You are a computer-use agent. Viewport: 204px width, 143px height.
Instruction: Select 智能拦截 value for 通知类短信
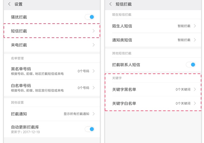(184, 40)
